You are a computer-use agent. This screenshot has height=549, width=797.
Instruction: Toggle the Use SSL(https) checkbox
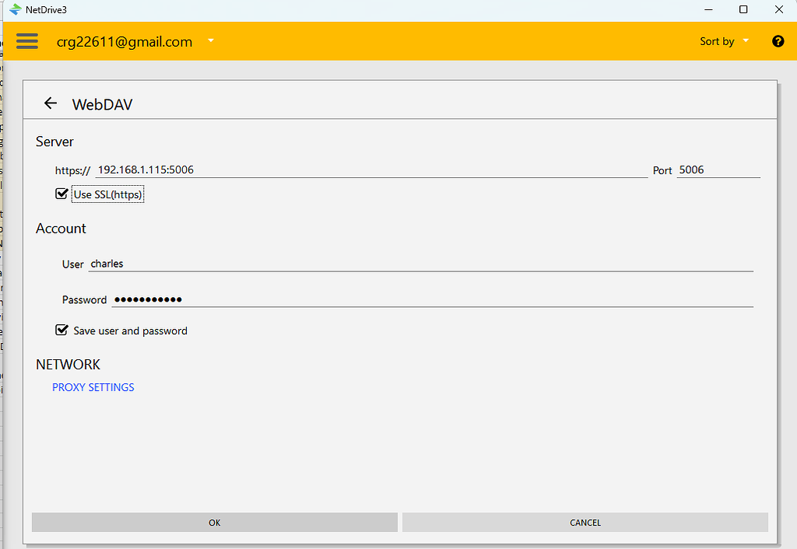pyautogui.click(x=61, y=193)
